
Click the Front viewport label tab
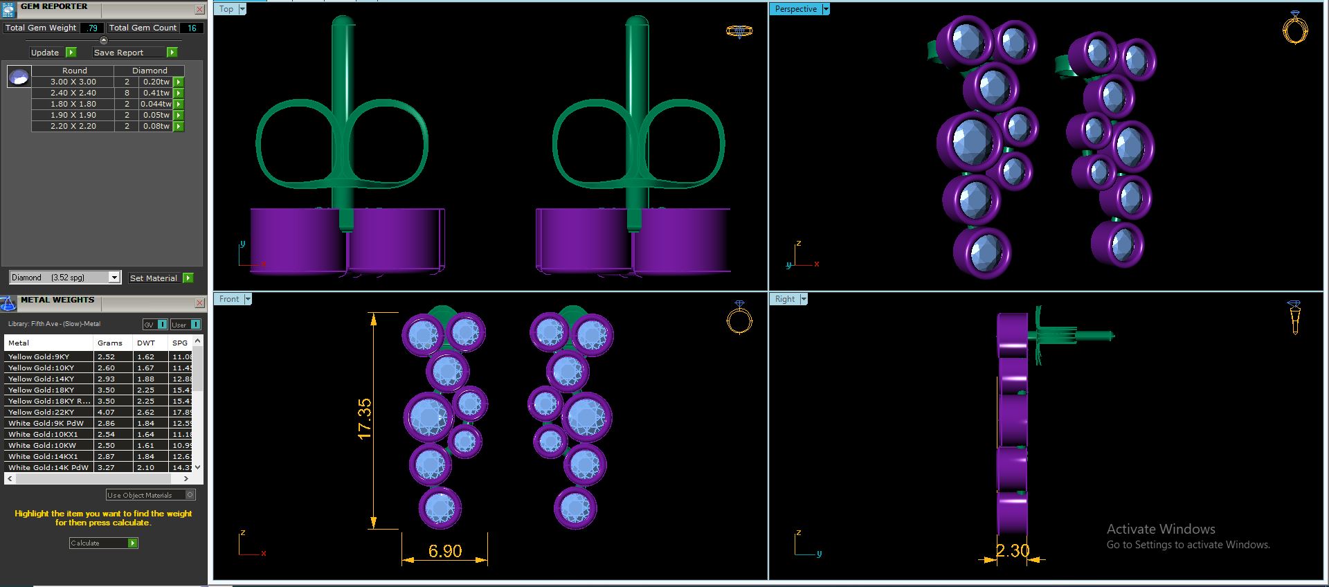(x=229, y=299)
